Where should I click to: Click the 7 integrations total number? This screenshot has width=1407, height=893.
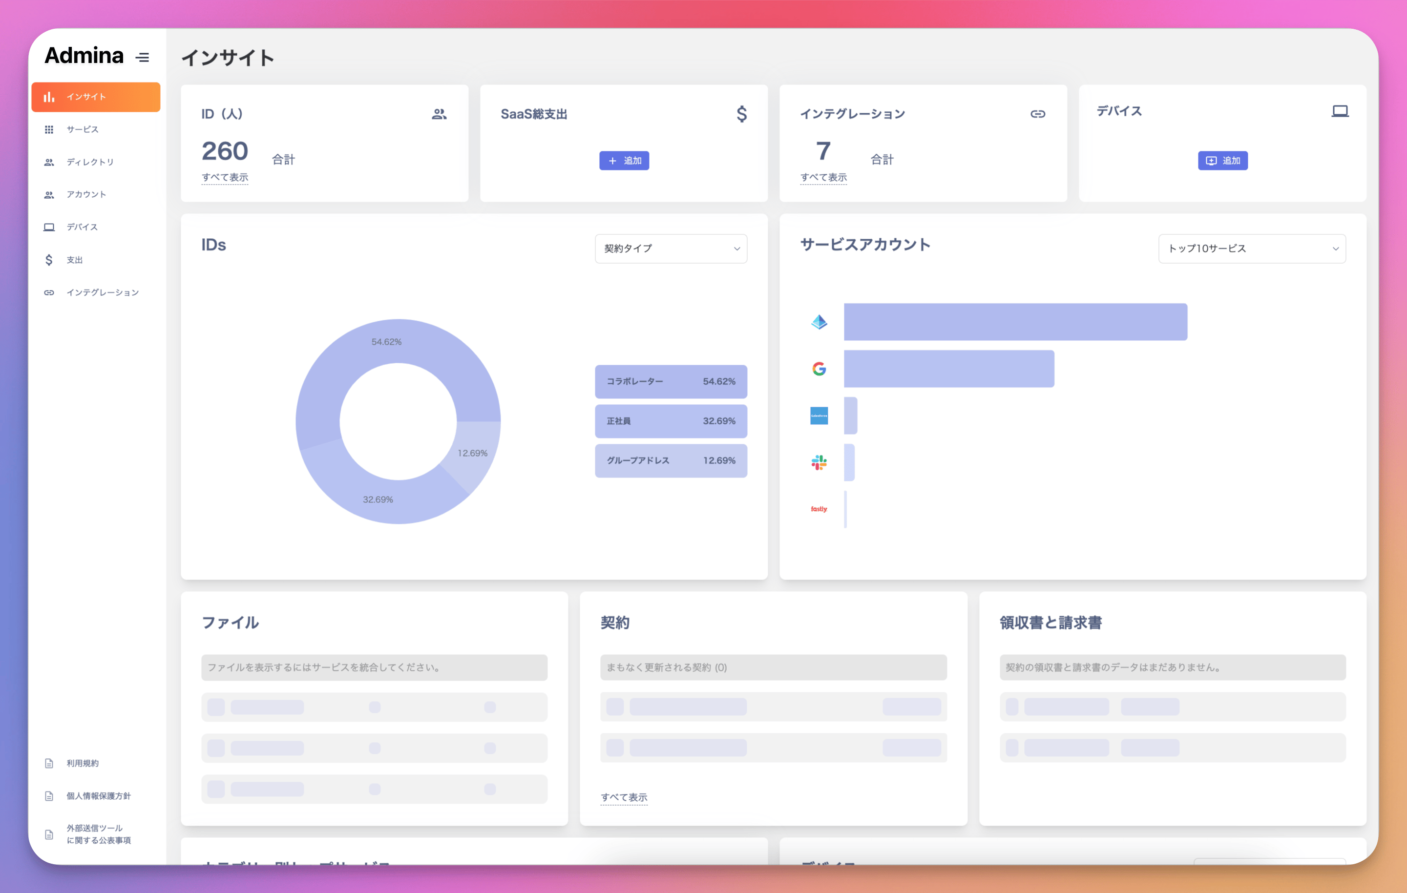823,151
